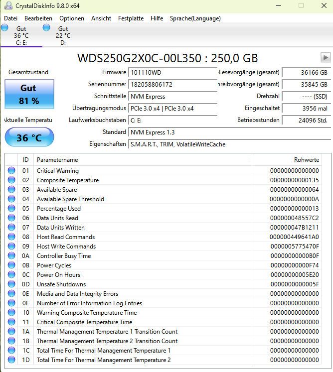Image resolution: width=333 pixels, height=372 pixels.
Task: Click status icon of Percentage Used row
Action: tap(11, 208)
